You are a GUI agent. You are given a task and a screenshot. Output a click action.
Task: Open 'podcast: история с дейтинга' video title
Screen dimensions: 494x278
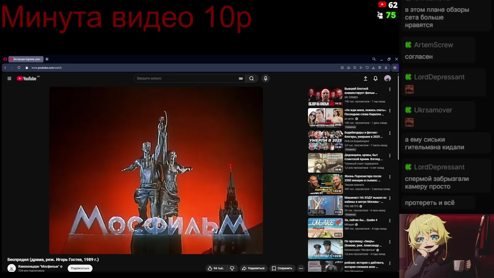(364, 265)
